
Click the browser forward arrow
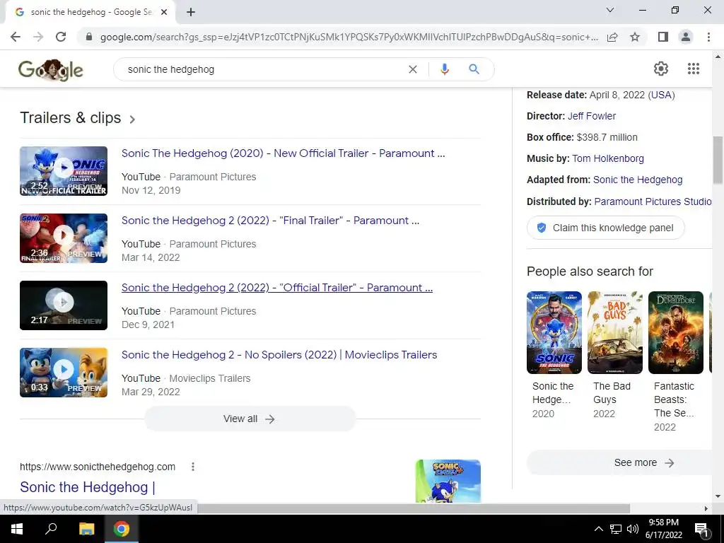[38, 37]
